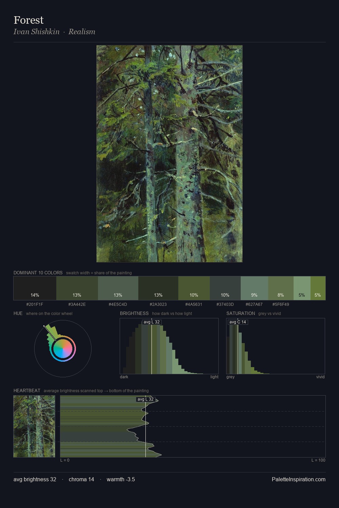Click the 'BRIGHTNESS' section heading
The image size is (339, 508).
coord(134,313)
